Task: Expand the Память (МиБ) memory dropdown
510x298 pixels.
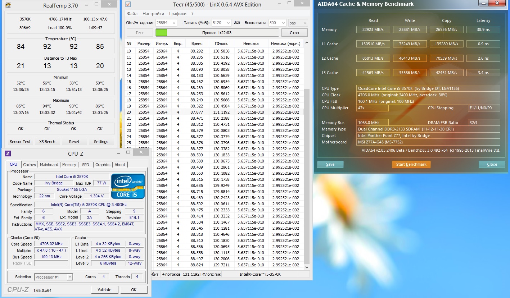Action: [x=228, y=23]
